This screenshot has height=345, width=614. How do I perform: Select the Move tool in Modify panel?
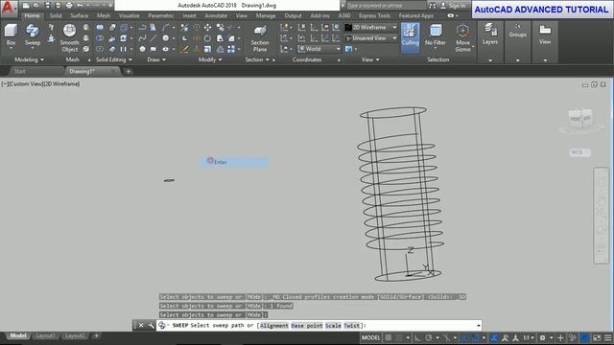pyautogui.click(x=207, y=27)
